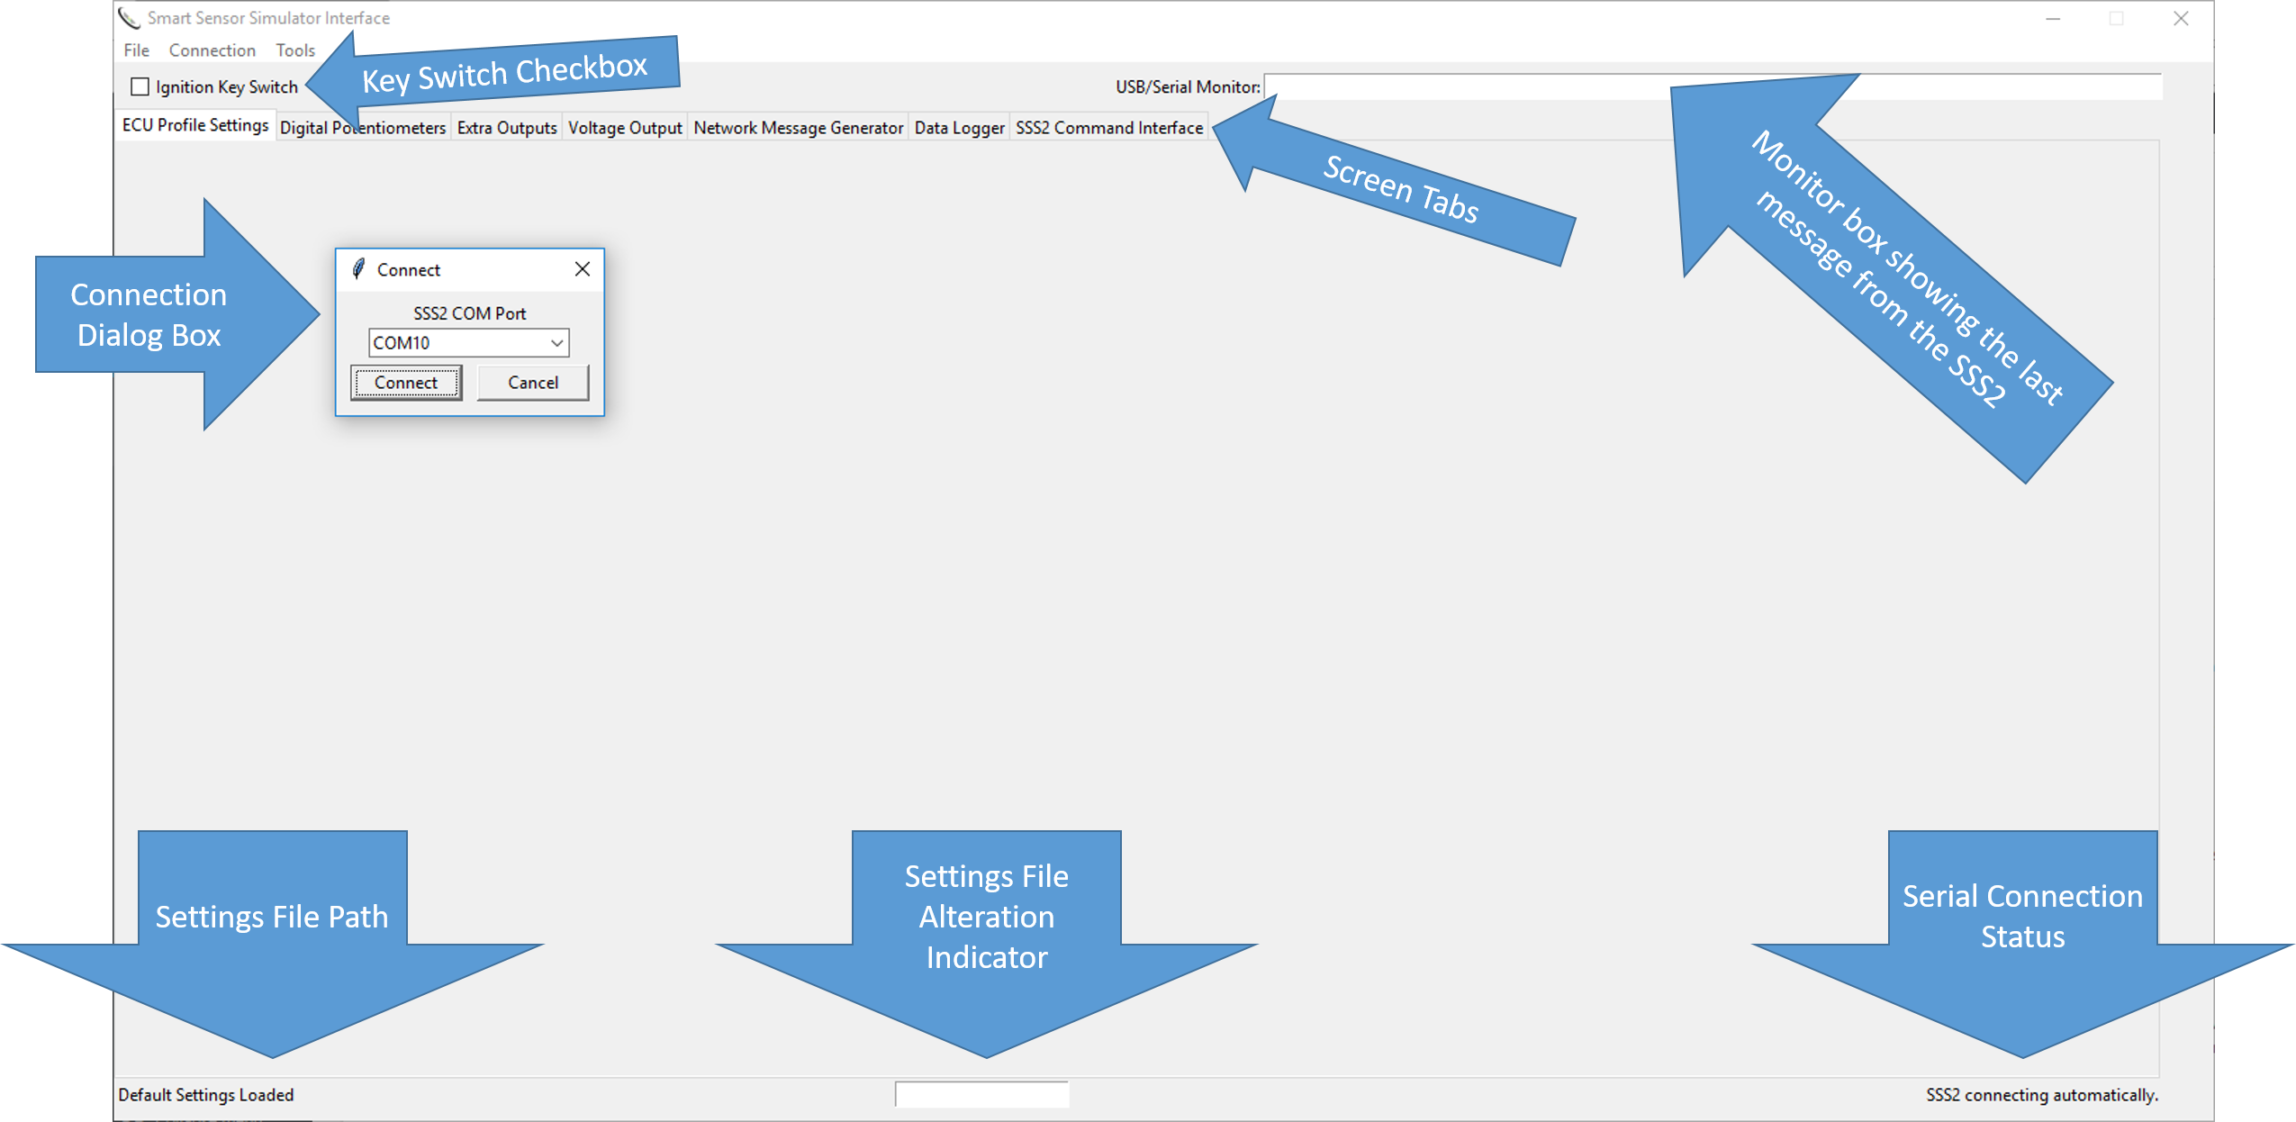Enable the Ignition Key Switch checkbox
The image size is (2296, 1122).
140,86
